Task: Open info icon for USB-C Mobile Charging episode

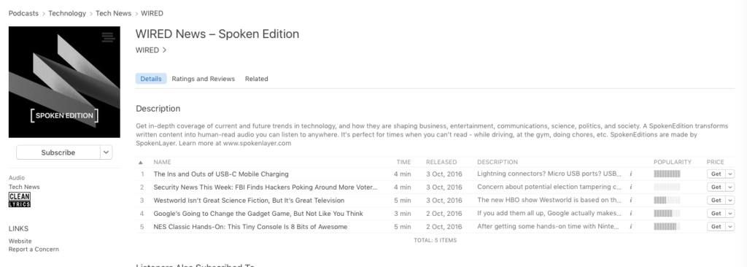Action: click(x=631, y=174)
